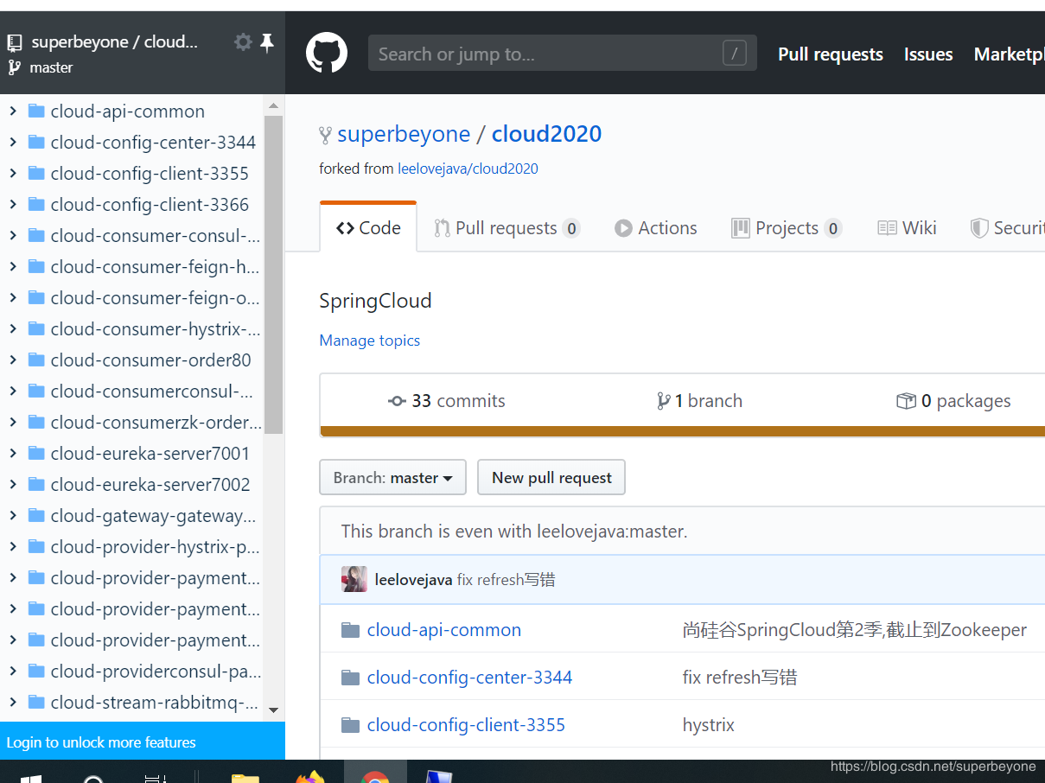1045x783 pixels.
Task: Click leelovejava author name in commit bar
Action: coord(414,579)
